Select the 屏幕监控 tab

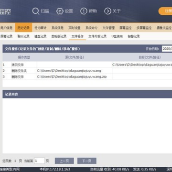pyautogui.click(x=126, y=28)
